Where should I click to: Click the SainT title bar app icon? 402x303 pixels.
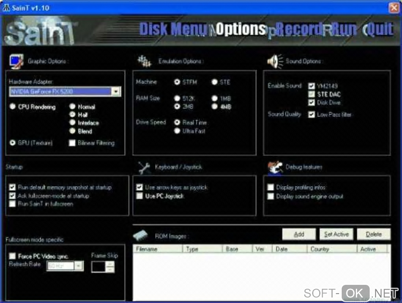click(x=6, y=8)
